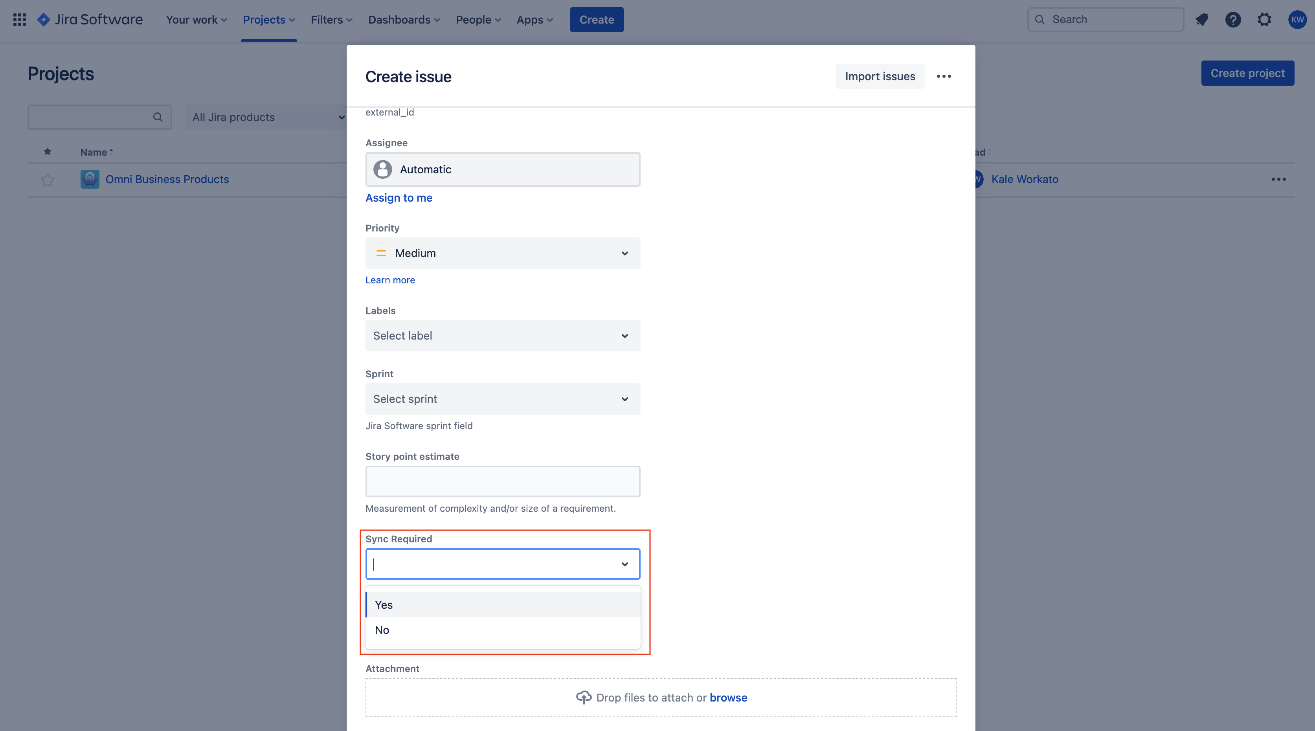
Task: Open the Select sprint dropdown
Action: (x=502, y=399)
